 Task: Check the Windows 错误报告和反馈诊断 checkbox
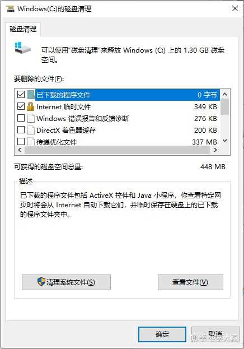(x=21, y=118)
